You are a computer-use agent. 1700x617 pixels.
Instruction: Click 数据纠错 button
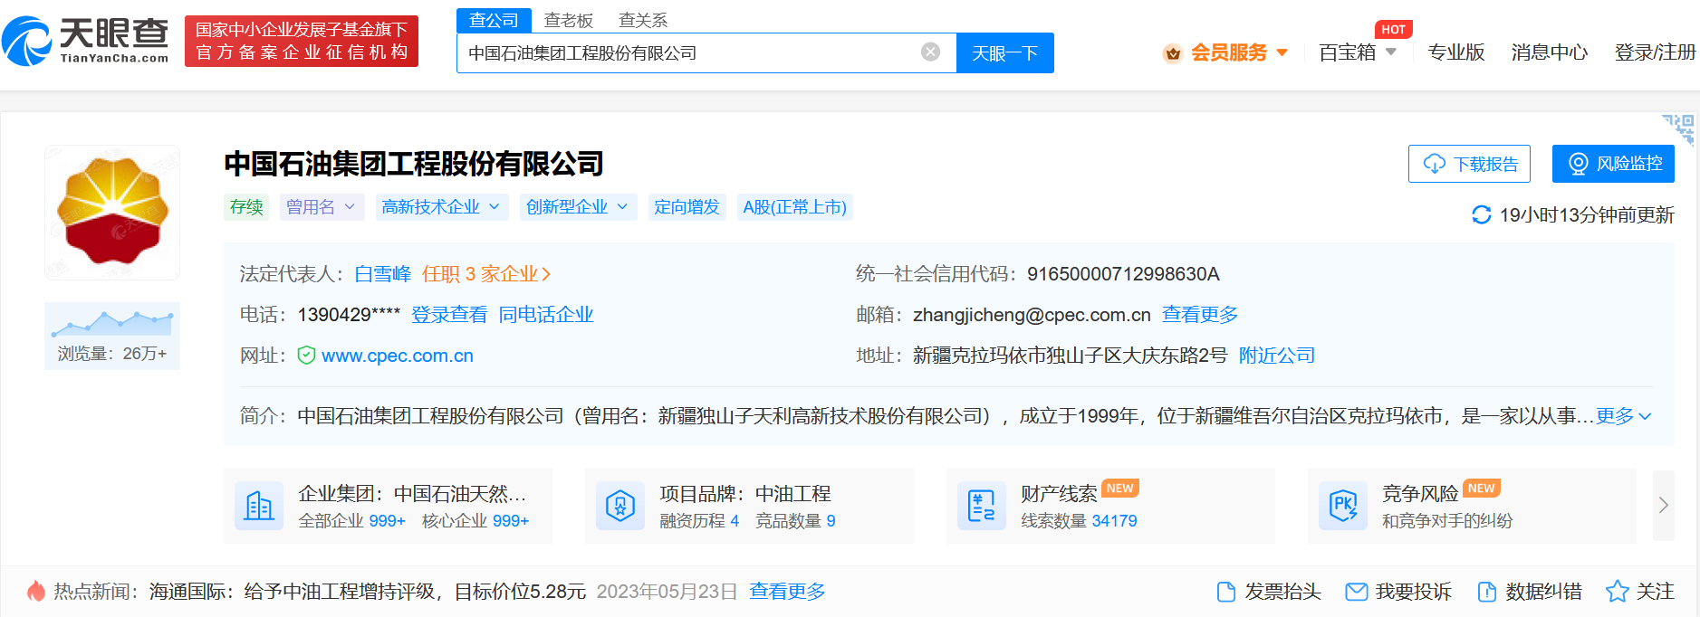click(1530, 592)
